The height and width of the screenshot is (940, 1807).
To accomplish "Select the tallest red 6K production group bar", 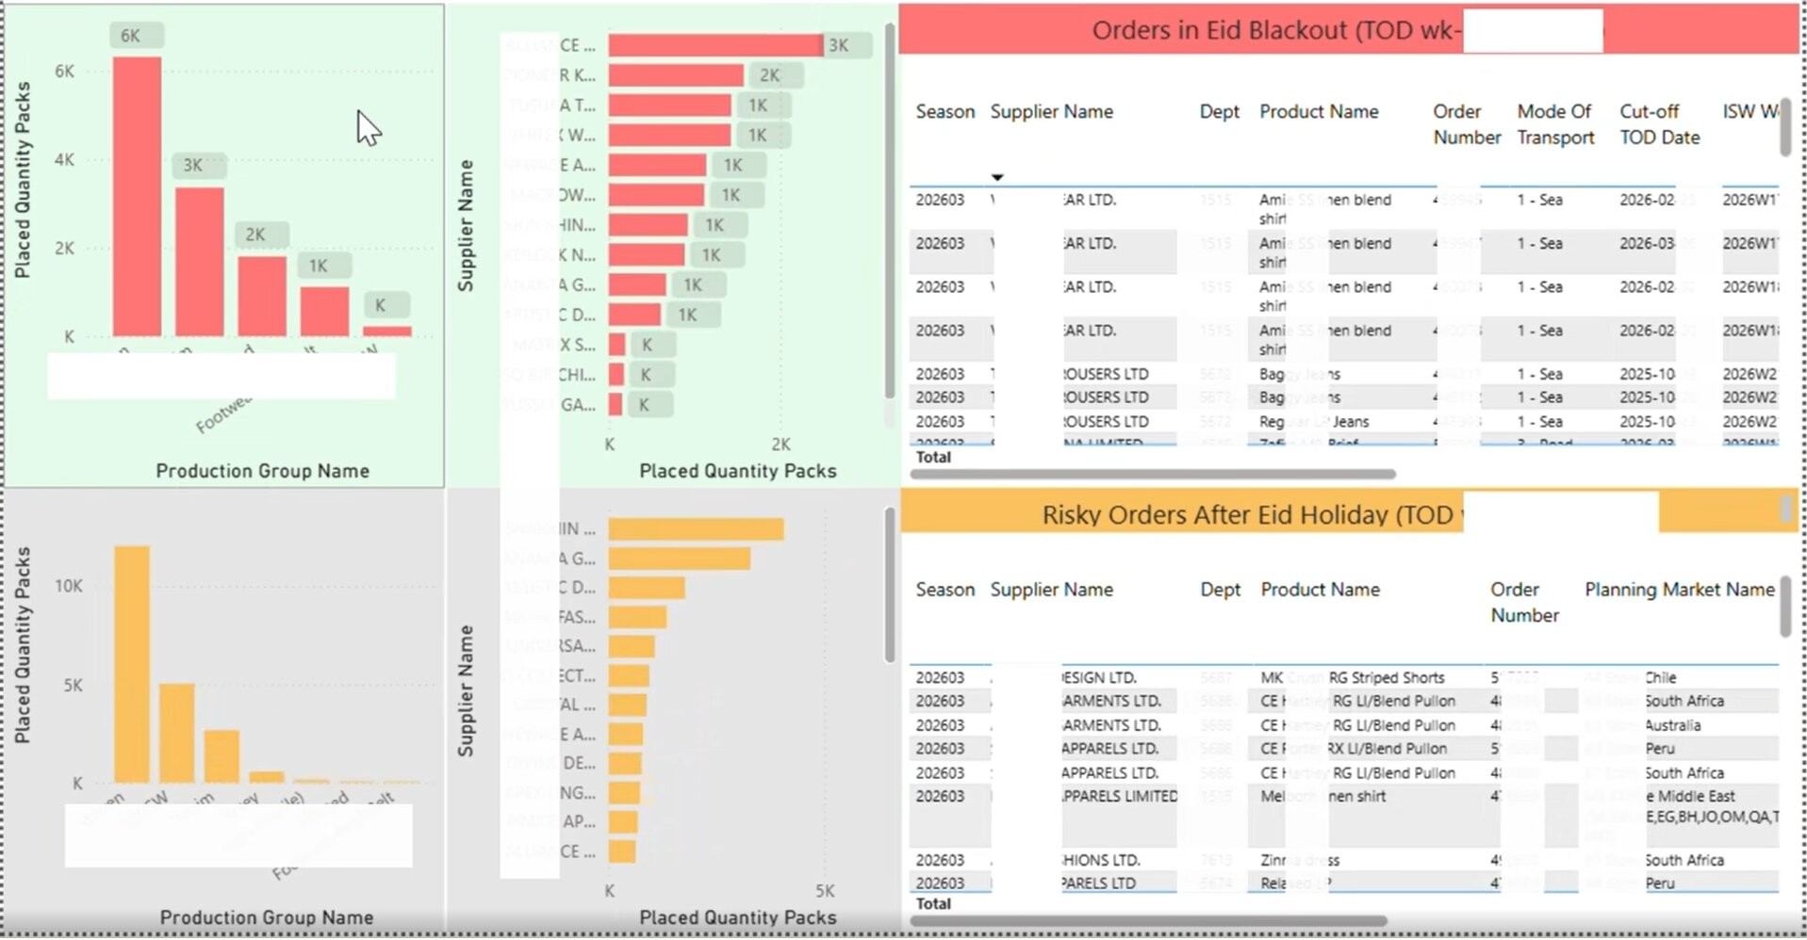I will [137, 196].
